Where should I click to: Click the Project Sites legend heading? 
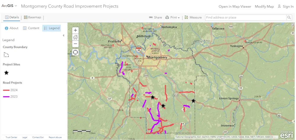pyautogui.click(x=11, y=64)
